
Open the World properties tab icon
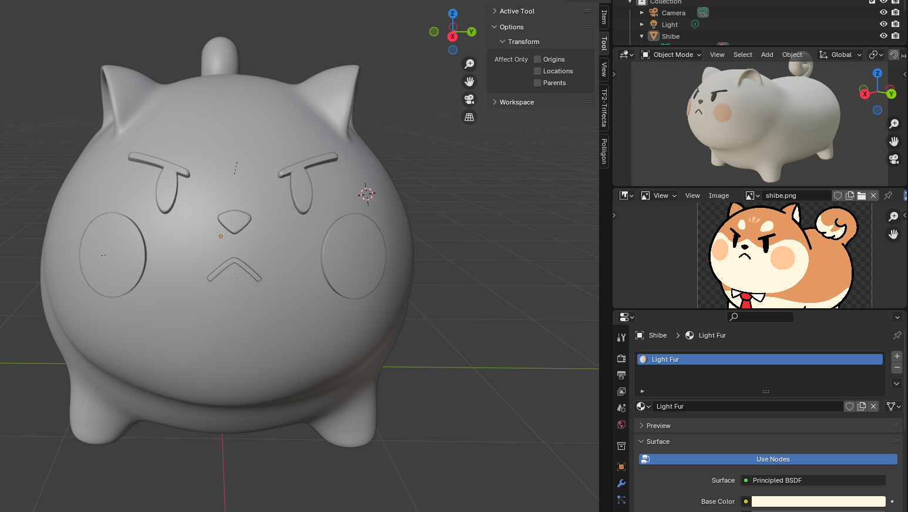click(x=621, y=425)
